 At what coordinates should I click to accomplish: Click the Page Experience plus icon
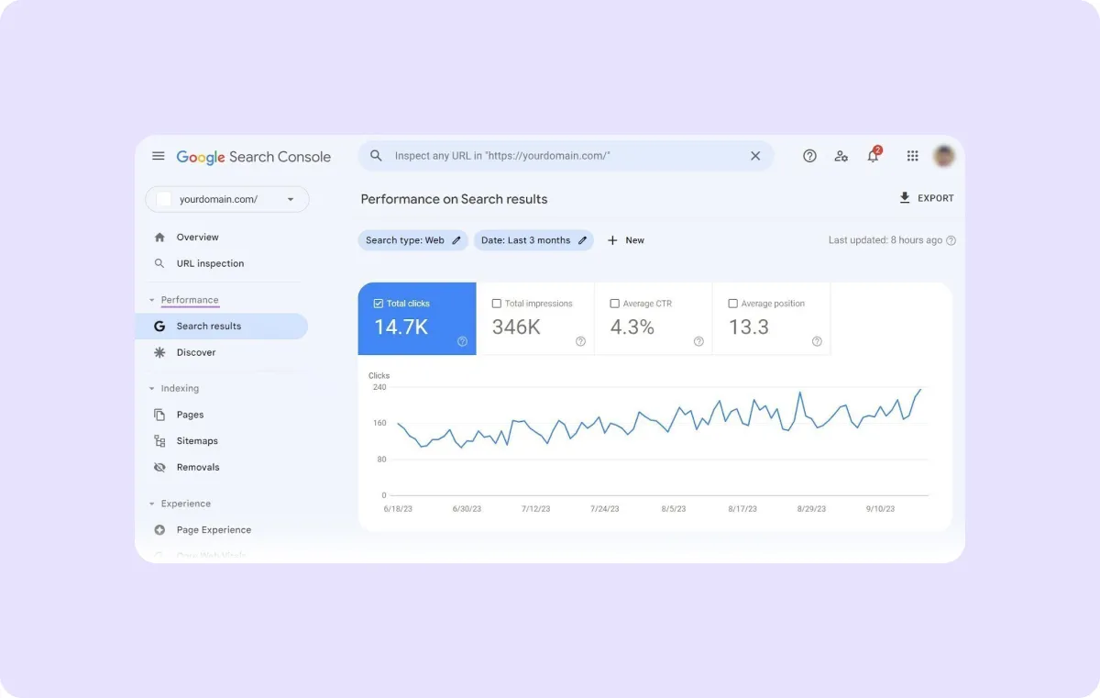(159, 529)
